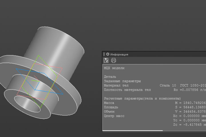Click the Площадь value row
Viewport: 206px width, 137px height.
(155, 107)
